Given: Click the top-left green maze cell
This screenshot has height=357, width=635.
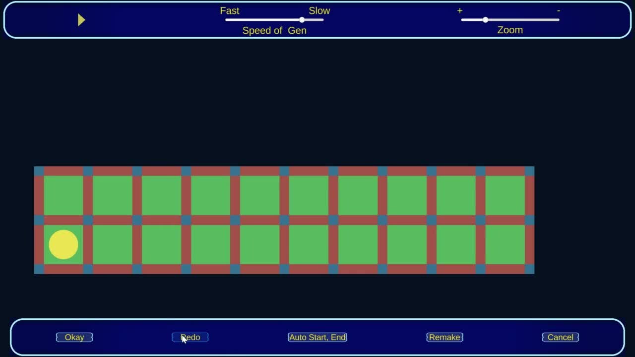Looking at the screenshot, I should [x=63, y=195].
